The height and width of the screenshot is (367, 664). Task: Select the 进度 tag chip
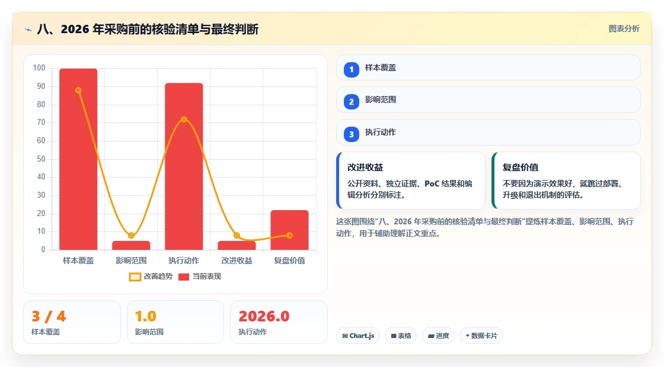pos(438,335)
